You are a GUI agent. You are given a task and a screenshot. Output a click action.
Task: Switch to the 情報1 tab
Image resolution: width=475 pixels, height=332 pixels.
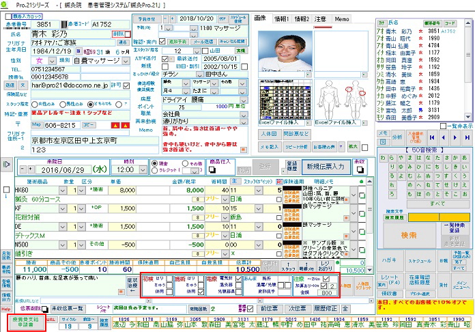[x=282, y=19]
